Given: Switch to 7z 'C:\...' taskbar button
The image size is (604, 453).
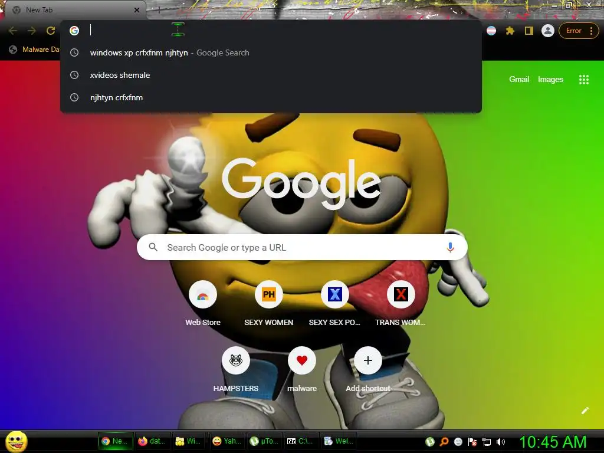Looking at the screenshot, I should pos(300,441).
